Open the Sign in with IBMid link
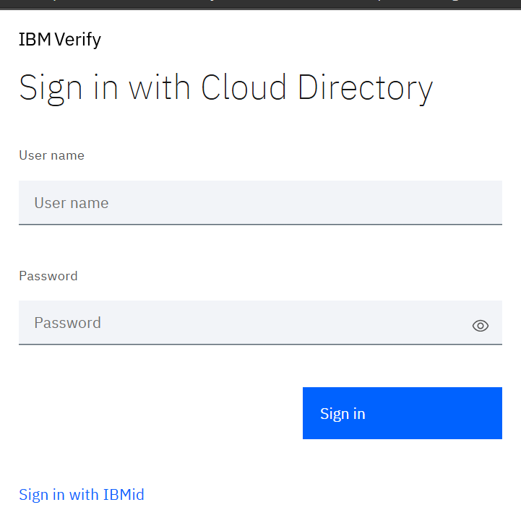 coord(82,494)
